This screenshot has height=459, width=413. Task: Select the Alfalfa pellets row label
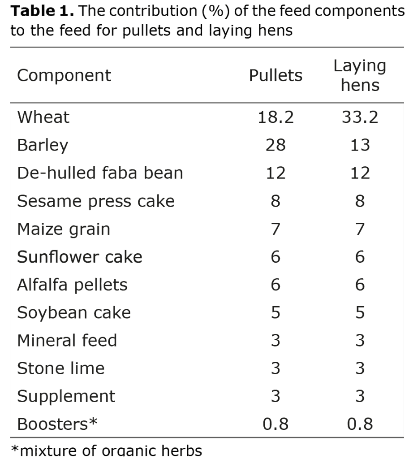point(72,285)
